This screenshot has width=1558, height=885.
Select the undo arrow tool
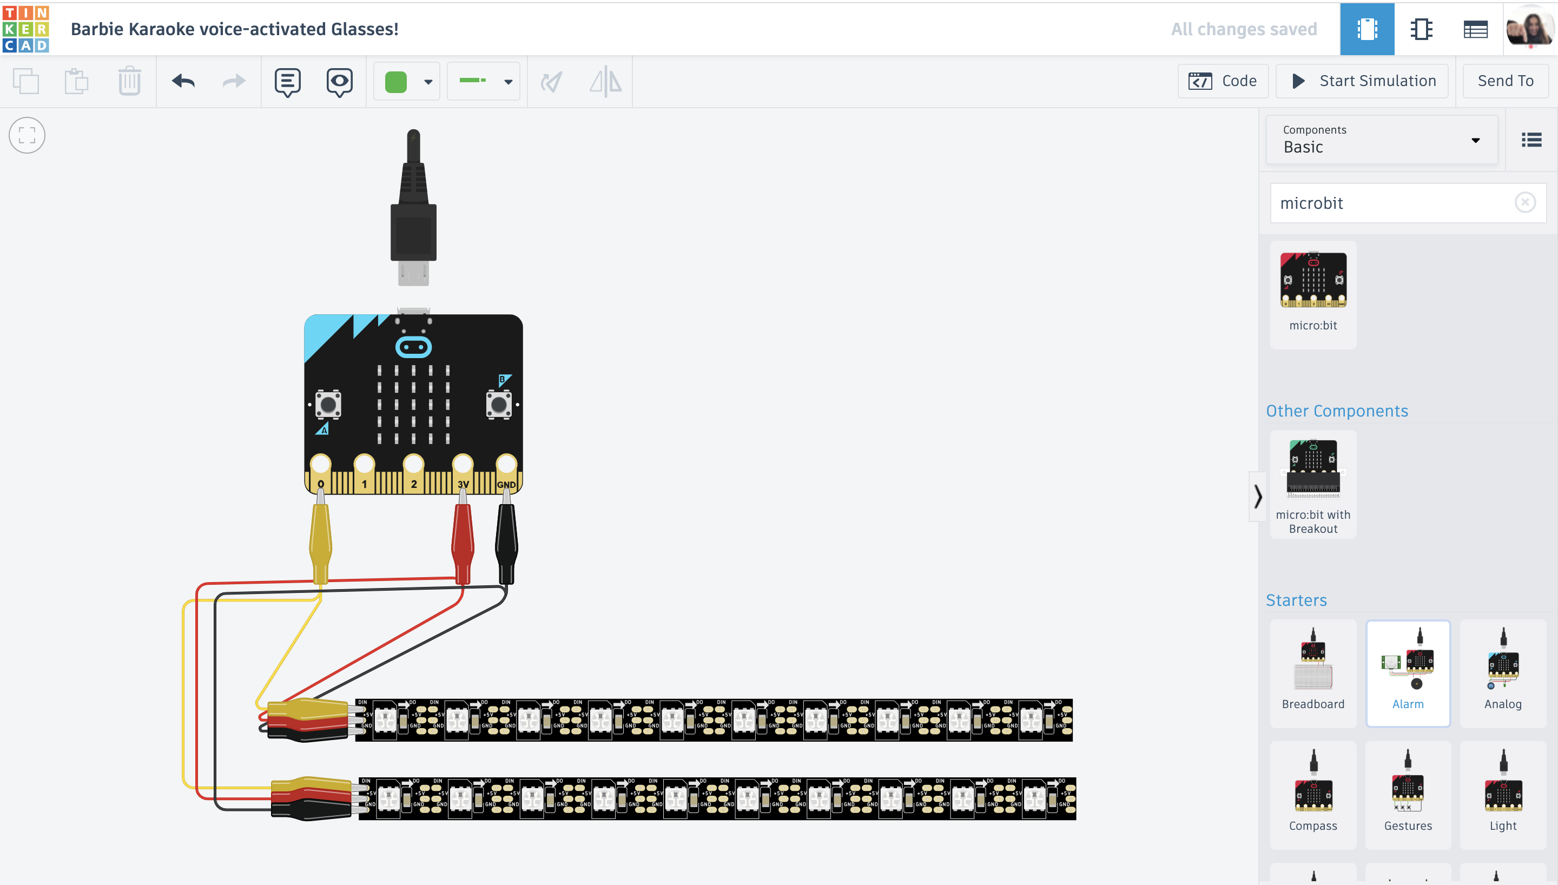coord(182,81)
